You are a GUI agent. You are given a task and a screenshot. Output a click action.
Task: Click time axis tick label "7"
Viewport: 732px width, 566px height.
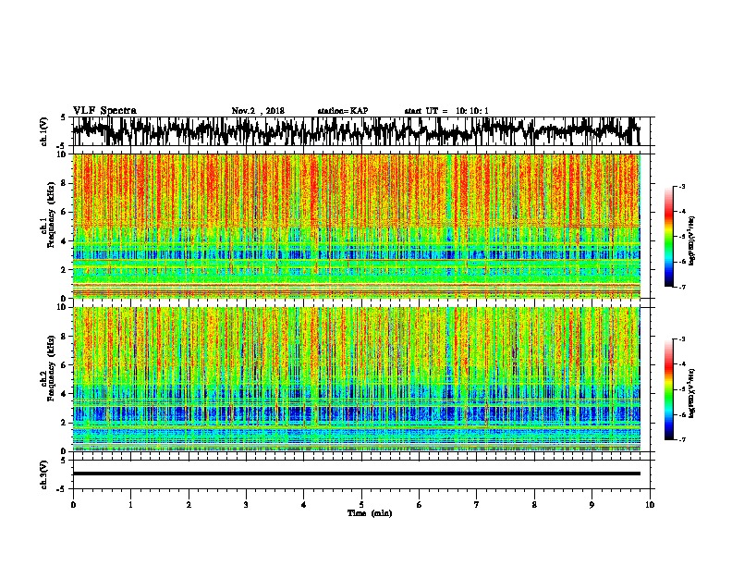click(x=477, y=505)
